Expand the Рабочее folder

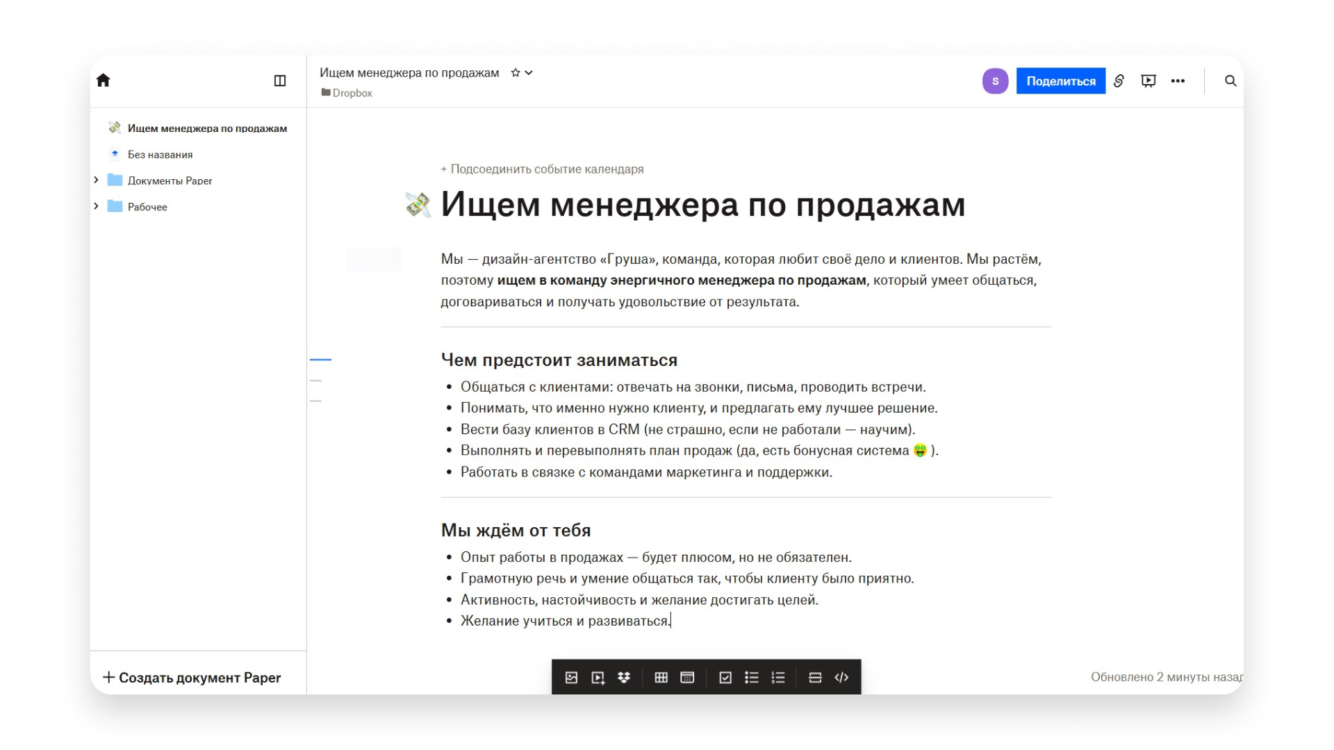[x=96, y=207]
